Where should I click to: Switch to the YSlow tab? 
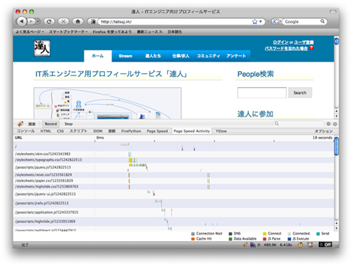221,131
